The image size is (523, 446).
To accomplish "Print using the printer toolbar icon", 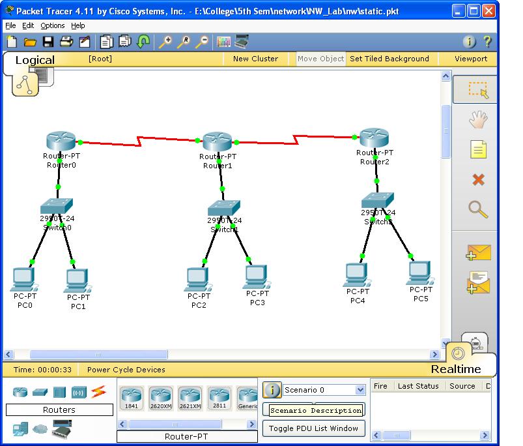I will 66,42.
